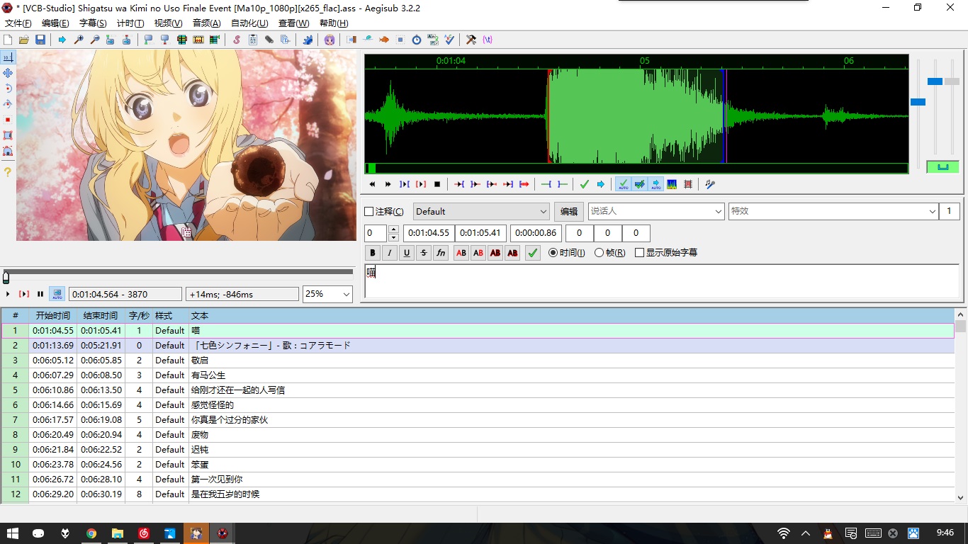Decrease layer number with down stepper
The width and height of the screenshot is (968, 544).
click(x=393, y=237)
